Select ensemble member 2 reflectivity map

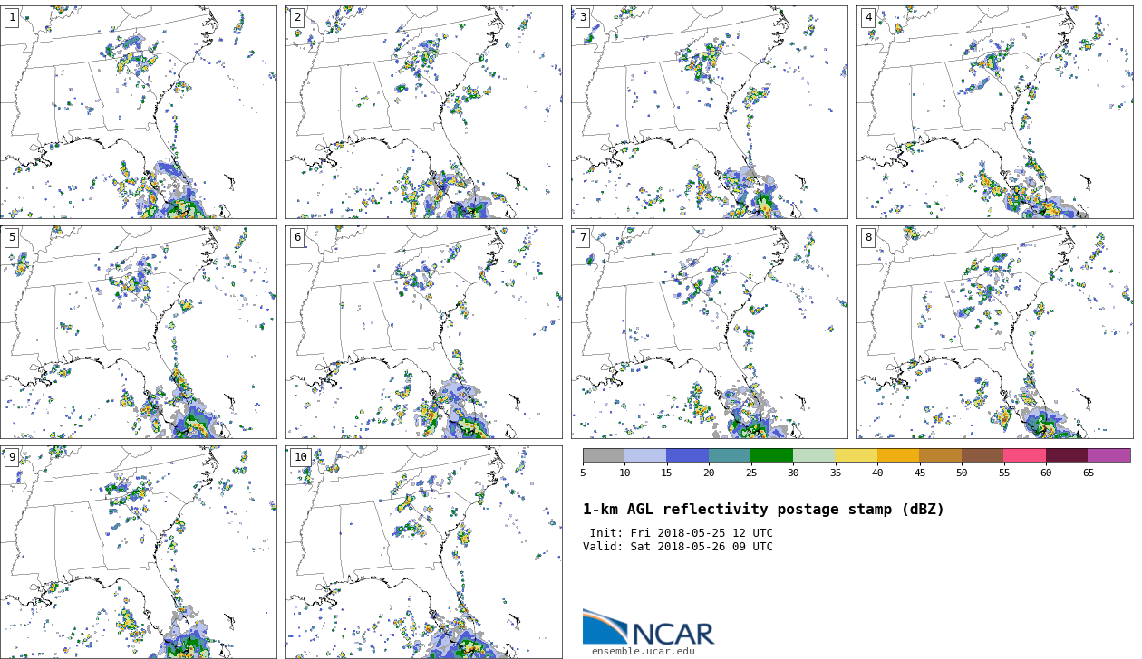point(423,111)
